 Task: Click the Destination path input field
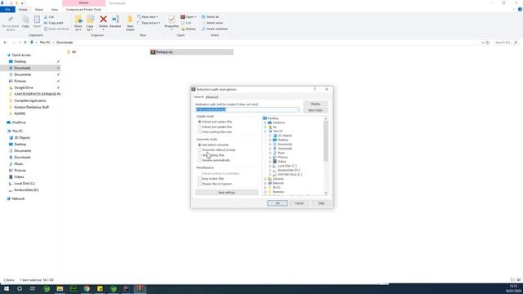pos(247,109)
